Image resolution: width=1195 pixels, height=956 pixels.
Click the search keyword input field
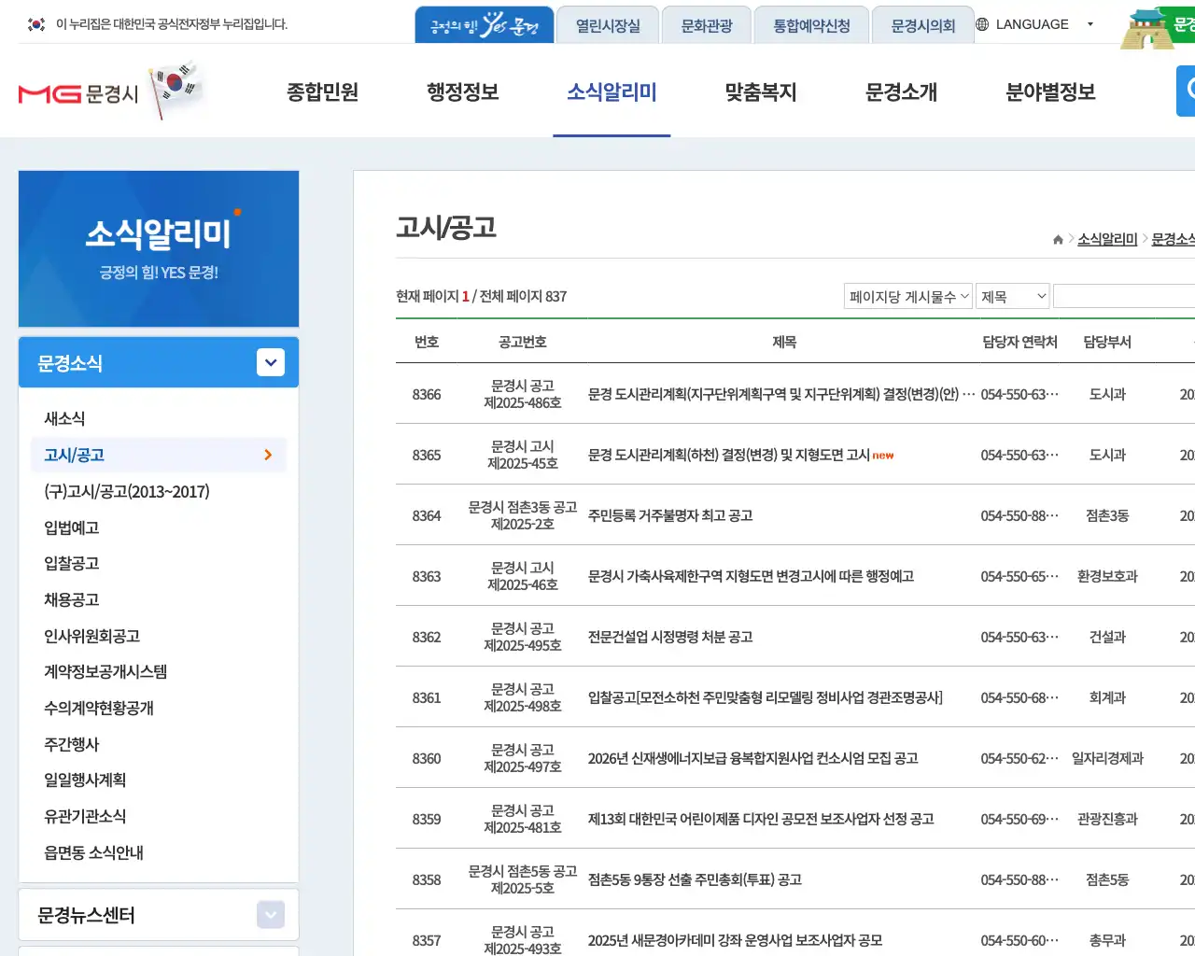click(1124, 296)
